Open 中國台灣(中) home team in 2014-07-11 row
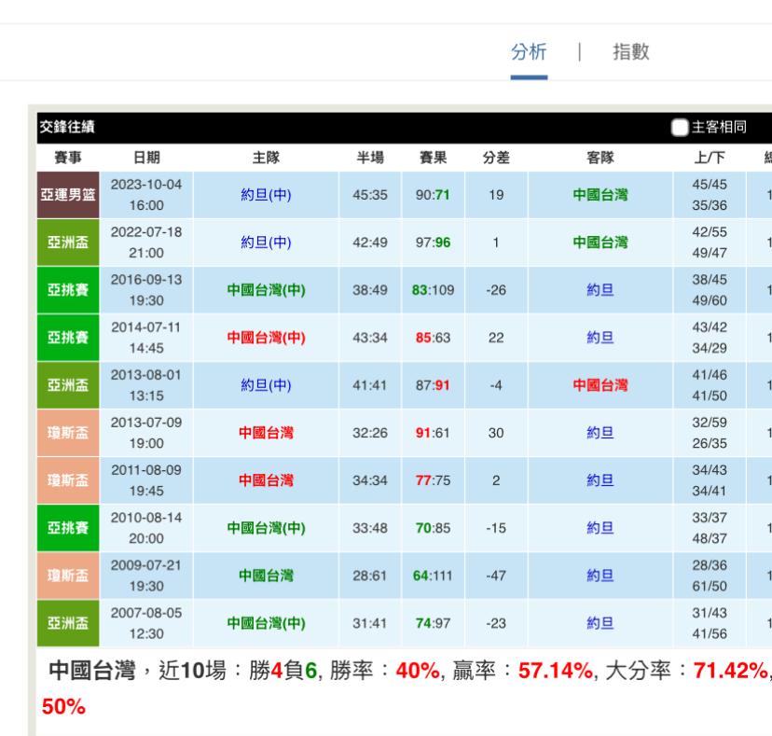 point(266,338)
